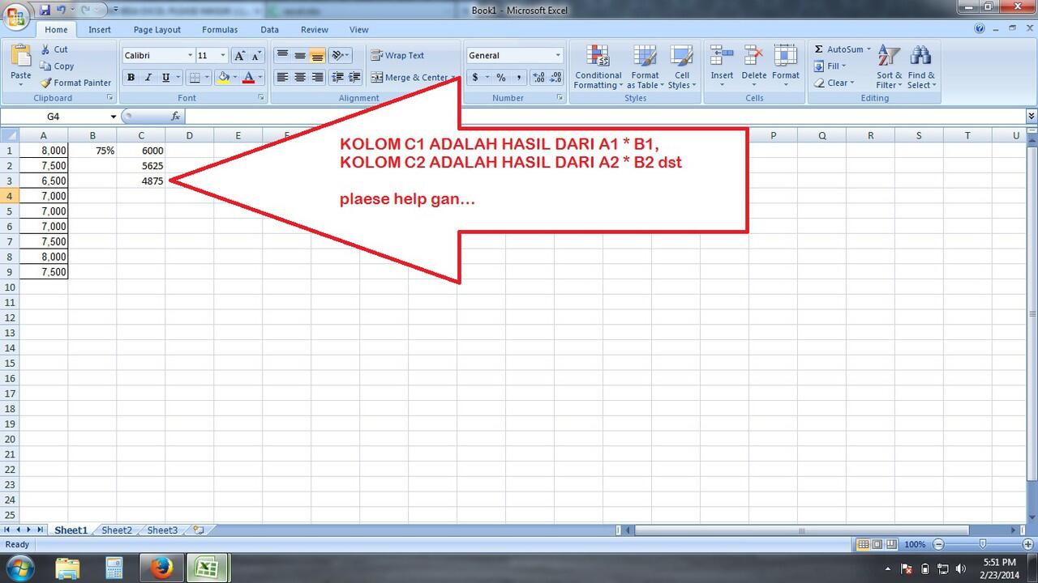Open the Data ribbon tab
Image resolution: width=1038 pixels, height=583 pixels.
(x=270, y=30)
